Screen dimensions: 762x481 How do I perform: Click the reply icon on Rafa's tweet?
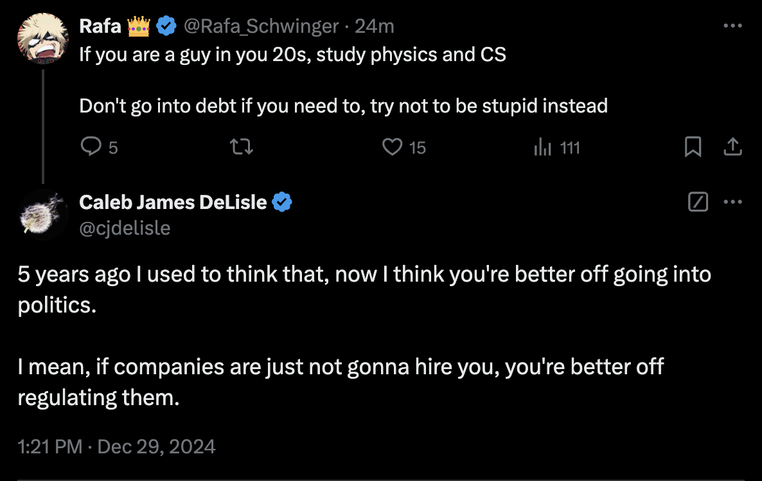[x=91, y=147]
